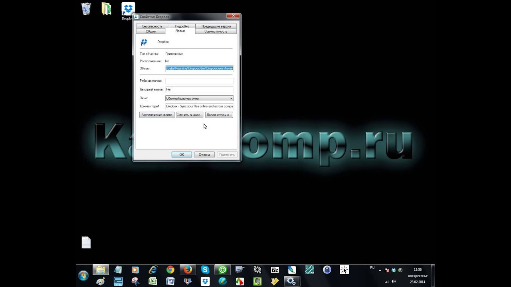Click the taskbar clock showing 13:56
Viewport: 511px width, 287px height.
pyautogui.click(x=418, y=270)
